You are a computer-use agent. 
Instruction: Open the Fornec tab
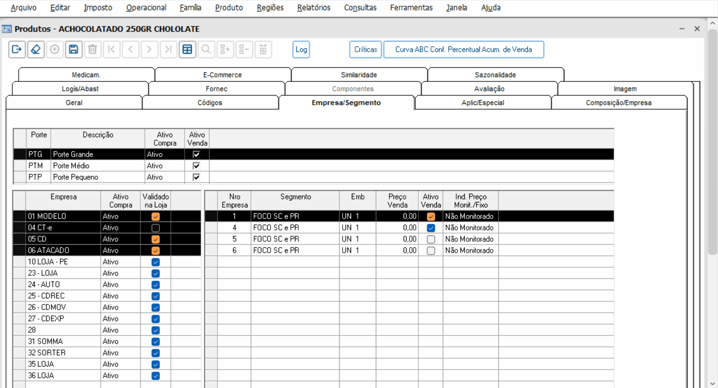[x=217, y=89]
